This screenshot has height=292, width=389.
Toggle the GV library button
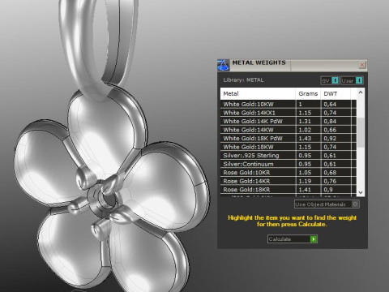(330, 80)
